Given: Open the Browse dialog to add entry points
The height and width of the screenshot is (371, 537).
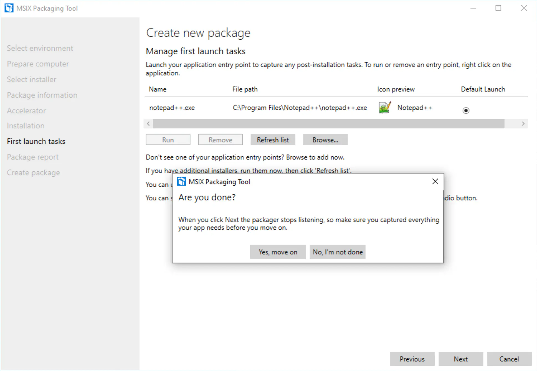Looking at the screenshot, I should coord(325,139).
